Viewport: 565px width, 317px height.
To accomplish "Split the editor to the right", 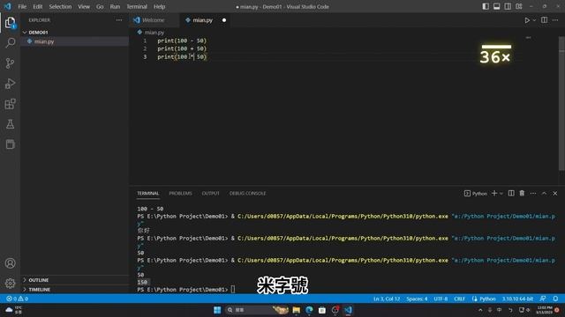I will [x=544, y=20].
